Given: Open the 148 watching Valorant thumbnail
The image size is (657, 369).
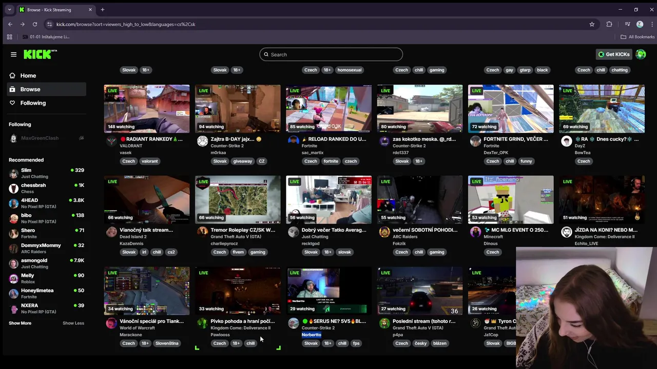Looking at the screenshot, I should click(147, 109).
